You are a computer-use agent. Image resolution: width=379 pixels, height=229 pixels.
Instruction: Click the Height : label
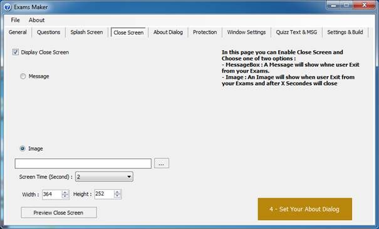pos(83,194)
